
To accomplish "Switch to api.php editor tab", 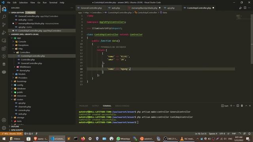I will [171, 8].
